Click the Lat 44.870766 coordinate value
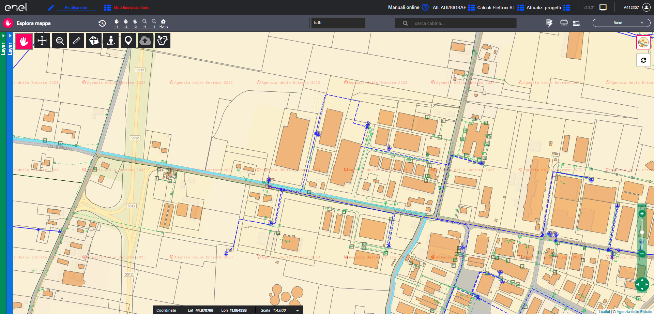The height and width of the screenshot is (314, 654). [204, 310]
